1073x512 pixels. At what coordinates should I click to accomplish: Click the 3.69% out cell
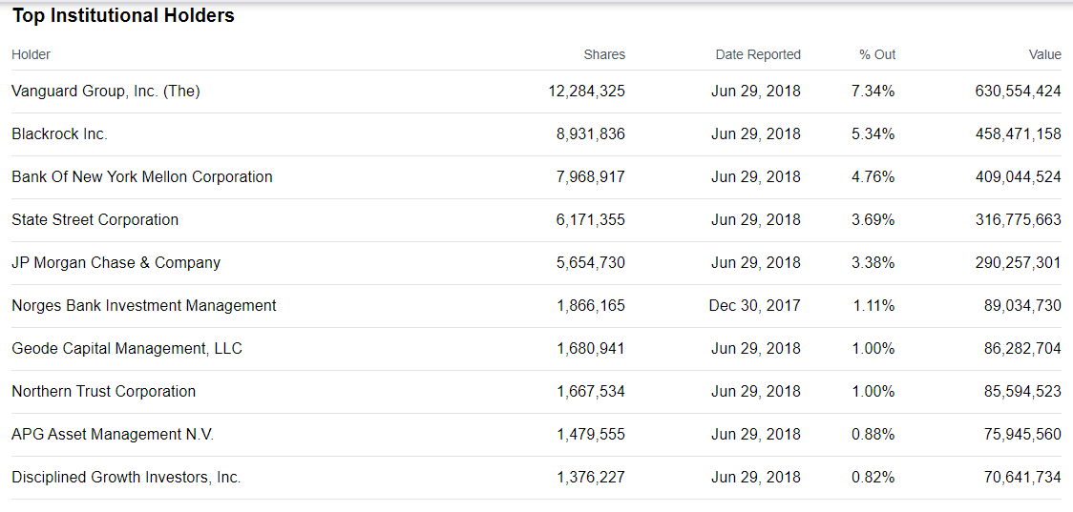[x=873, y=220]
